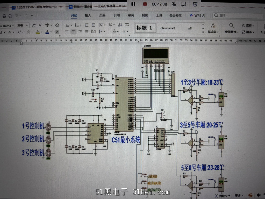Switch to the 审阅 tab
Screen dimensions: 265x199
131,15
